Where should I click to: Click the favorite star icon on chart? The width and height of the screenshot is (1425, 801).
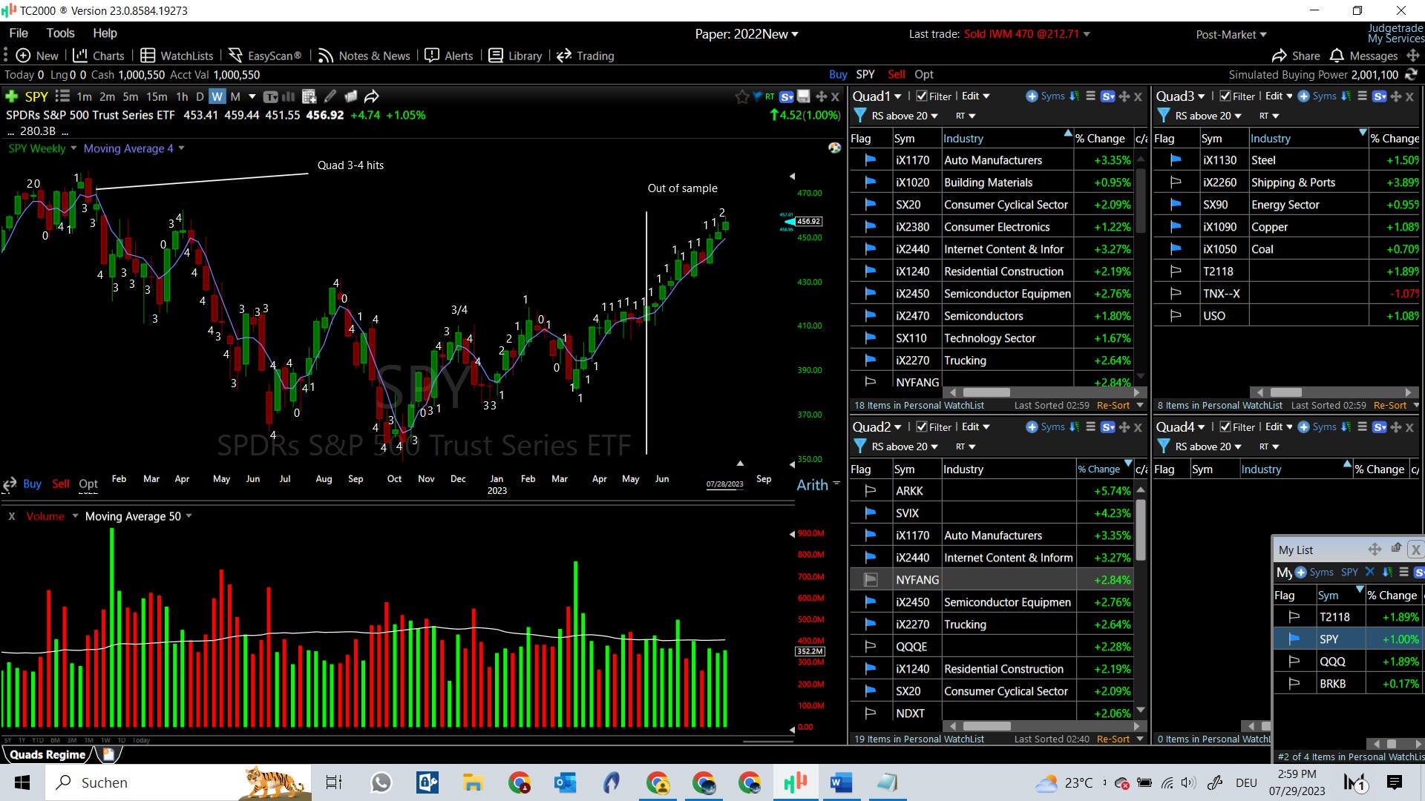coord(741,96)
